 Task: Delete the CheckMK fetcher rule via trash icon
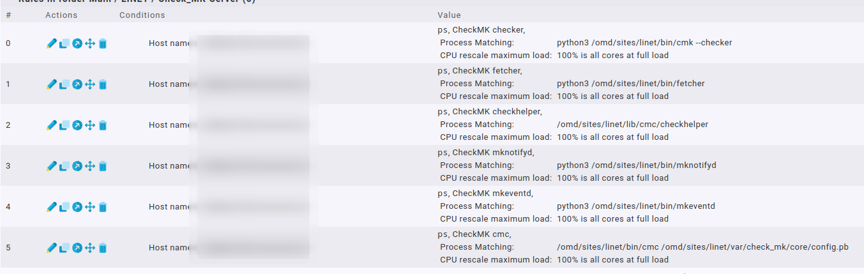pyautogui.click(x=103, y=84)
